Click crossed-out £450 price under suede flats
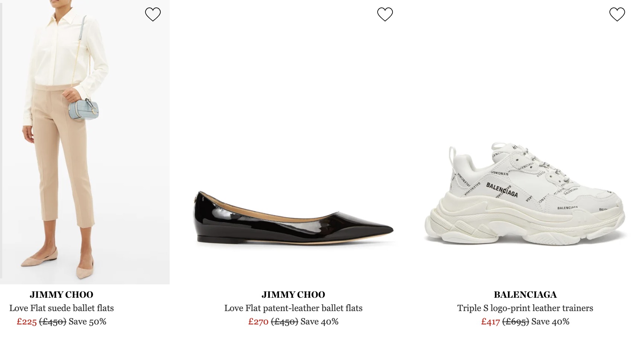631x343 pixels. [52, 322]
